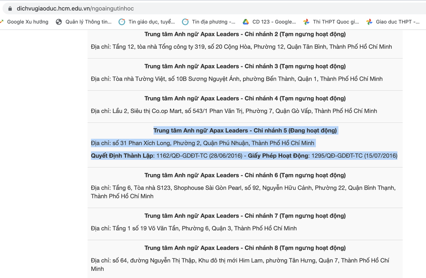Open Tin địa phương bookmark
The width and height of the screenshot is (426, 278).
coord(209,22)
